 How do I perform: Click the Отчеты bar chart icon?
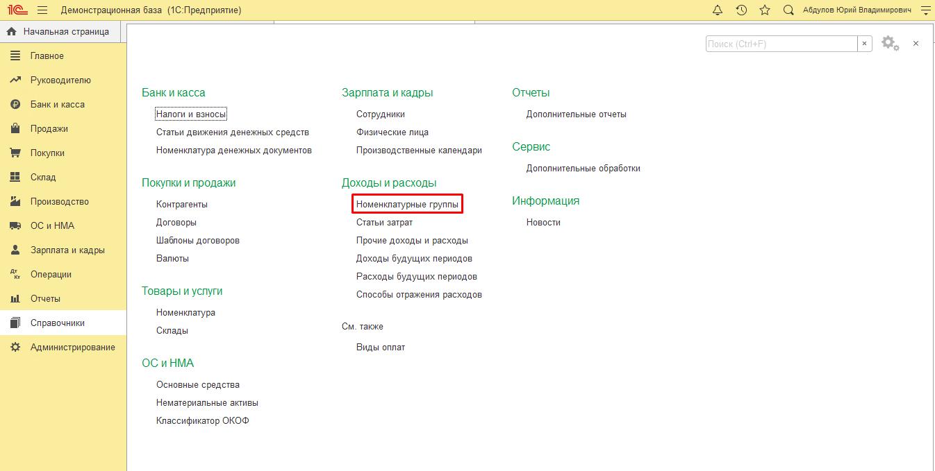pos(15,298)
